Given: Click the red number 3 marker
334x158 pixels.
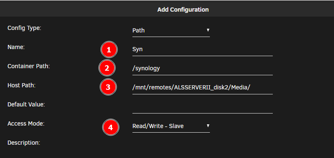Looking at the screenshot, I should tap(108, 87).
